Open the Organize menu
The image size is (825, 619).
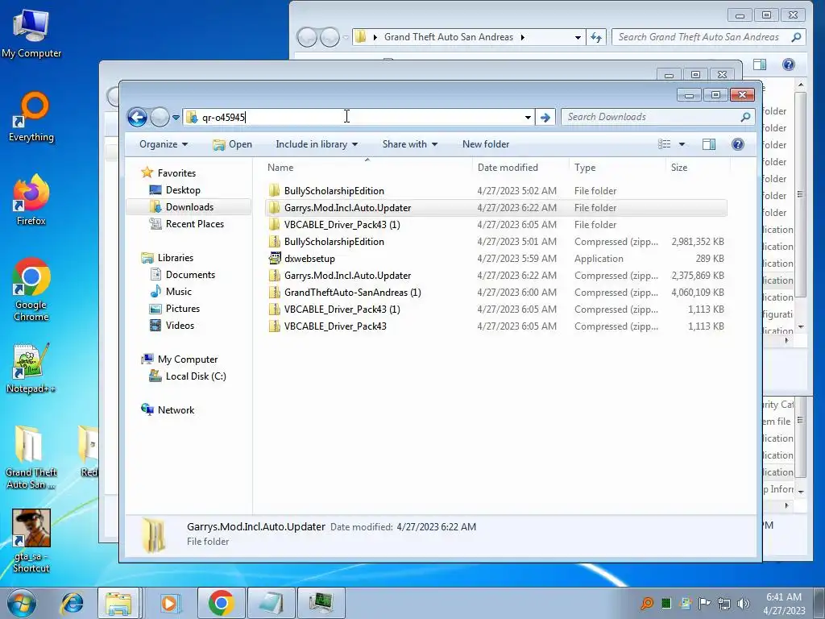(x=164, y=144)
